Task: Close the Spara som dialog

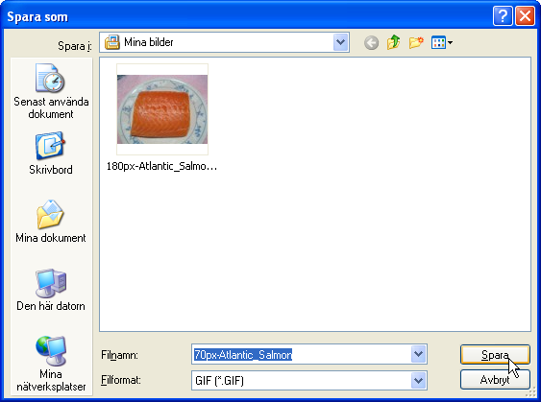Action: [x=525, y=16]
